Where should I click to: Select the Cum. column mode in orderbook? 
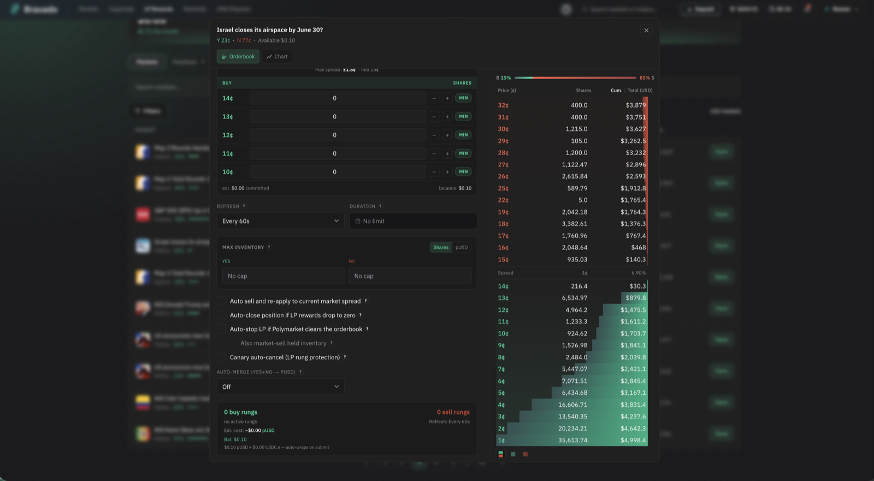616,91
